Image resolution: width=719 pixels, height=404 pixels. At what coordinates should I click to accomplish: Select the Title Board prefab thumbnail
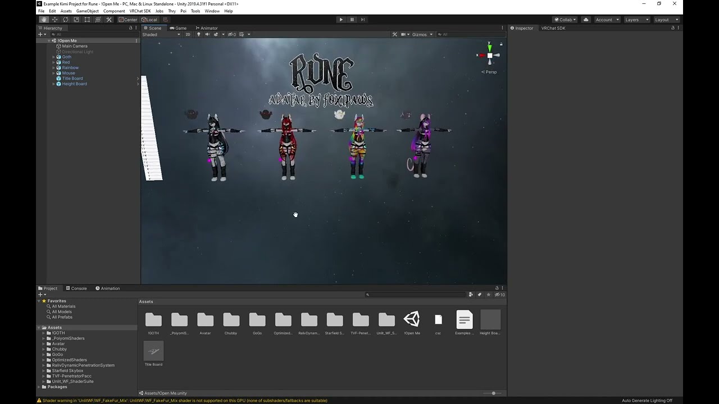[x=153, y=351]
